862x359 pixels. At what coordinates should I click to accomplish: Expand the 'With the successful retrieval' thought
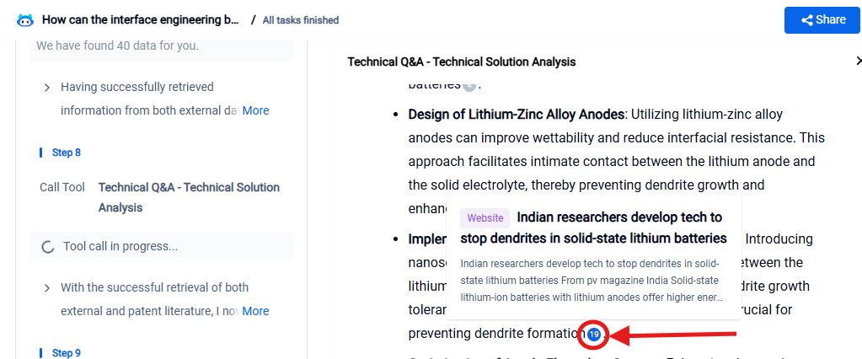46,288
